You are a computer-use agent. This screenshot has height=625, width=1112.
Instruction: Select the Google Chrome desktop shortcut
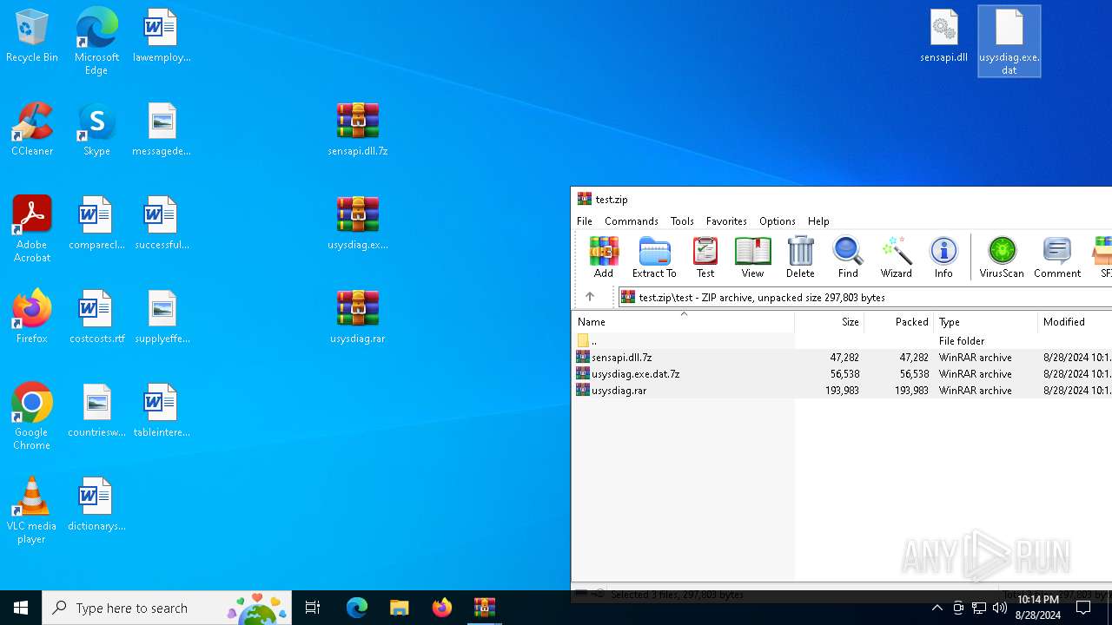click(32, 417)
